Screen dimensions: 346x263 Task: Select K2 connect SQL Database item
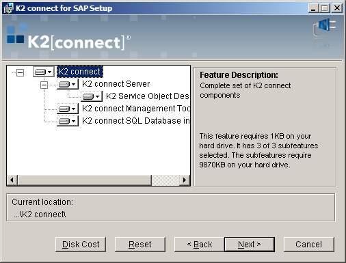coord(135,121)
